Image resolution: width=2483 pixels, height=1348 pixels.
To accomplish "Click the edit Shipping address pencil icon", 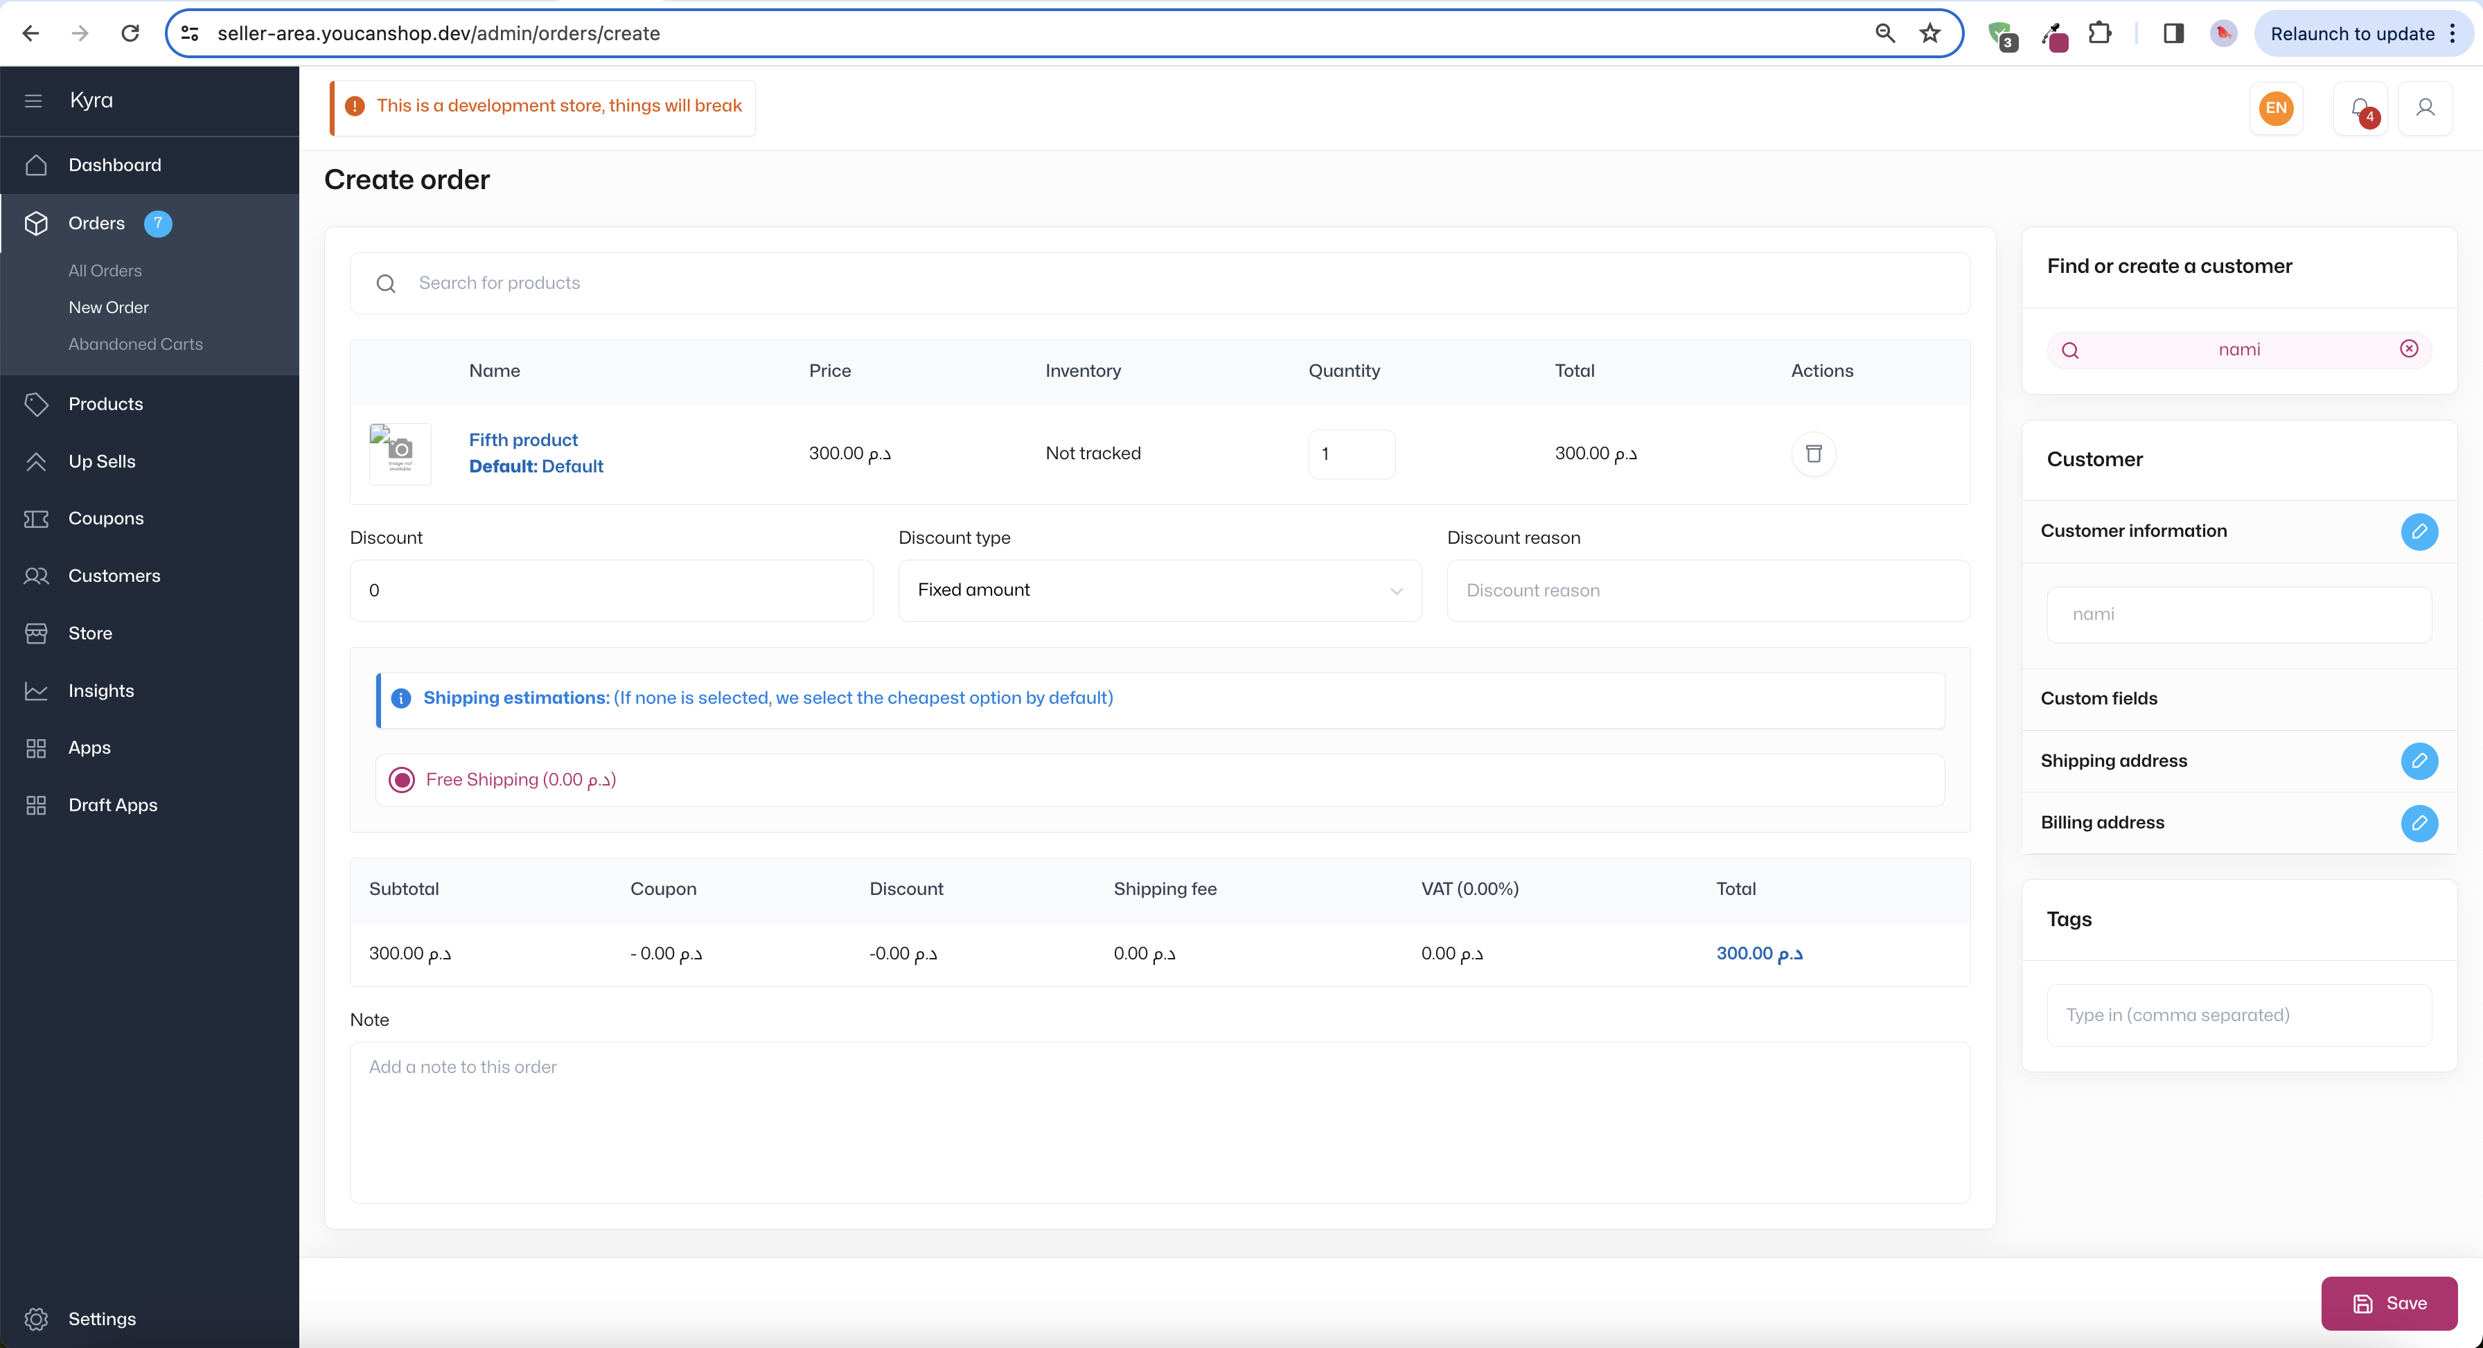I will (x=2419, y=761).
